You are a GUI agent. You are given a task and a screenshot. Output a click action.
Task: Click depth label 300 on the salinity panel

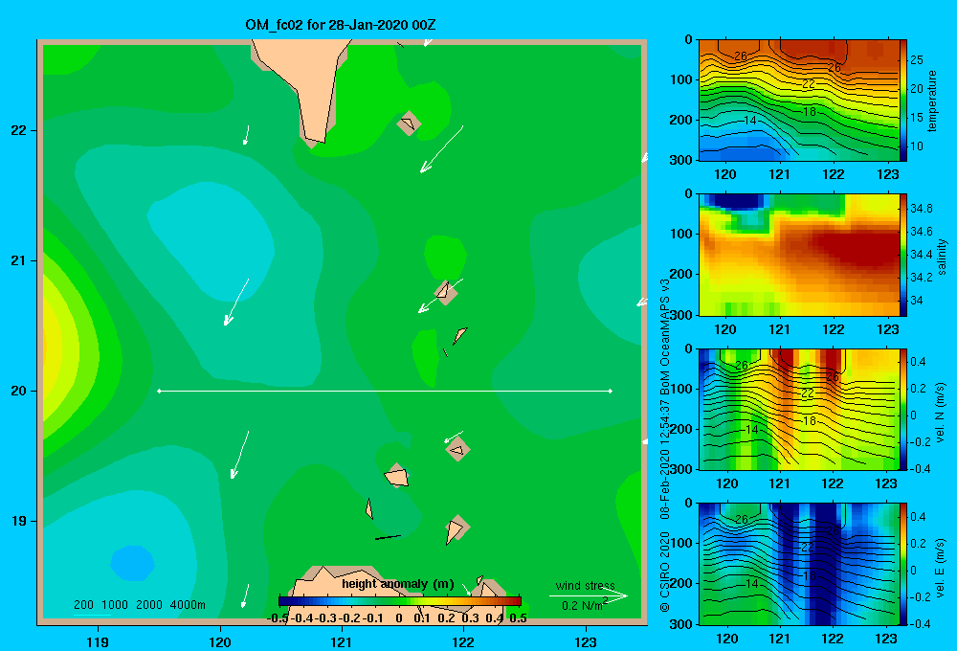click(x=681, y=315)
